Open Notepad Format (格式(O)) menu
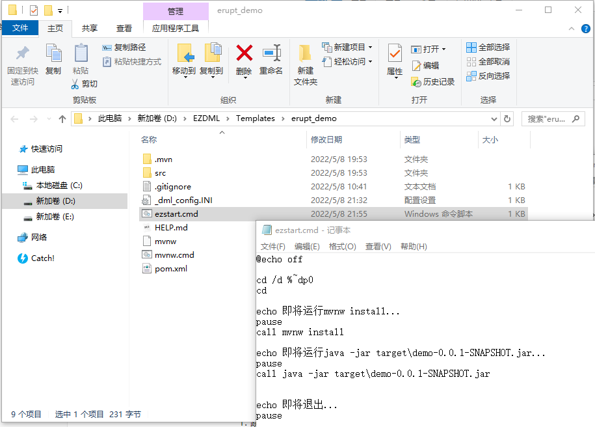595x427 pixels. [x=342, y=247]
